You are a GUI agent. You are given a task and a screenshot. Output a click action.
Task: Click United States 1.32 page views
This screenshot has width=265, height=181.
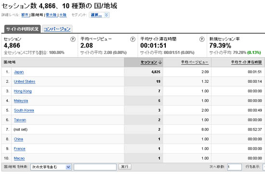coord(205,81)
